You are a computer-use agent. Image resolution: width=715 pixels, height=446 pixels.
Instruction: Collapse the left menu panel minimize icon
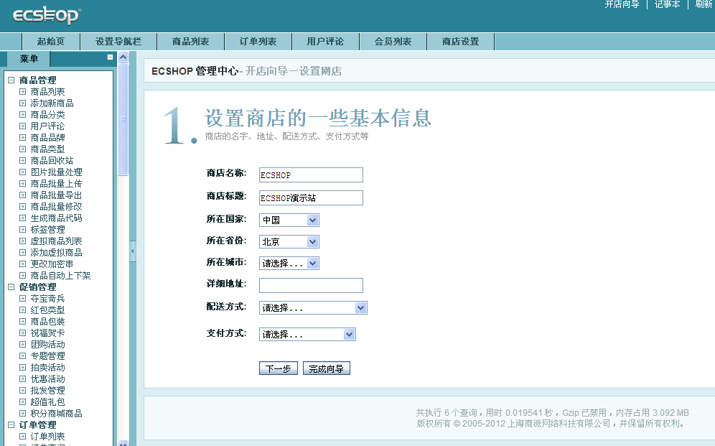(x=110, y=57)
